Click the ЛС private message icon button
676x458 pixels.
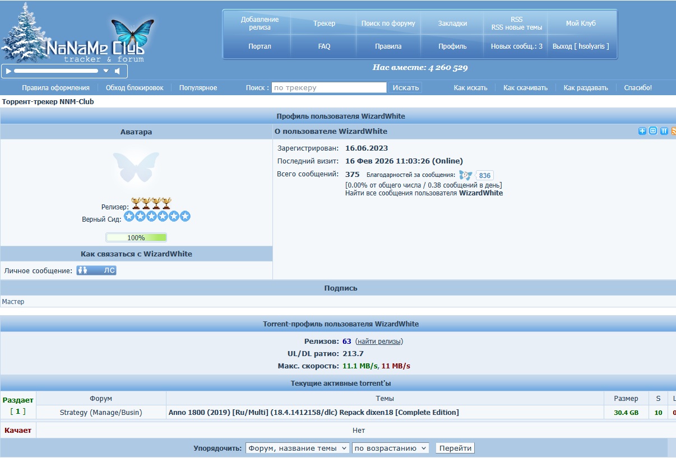click(x=96, y=270)
